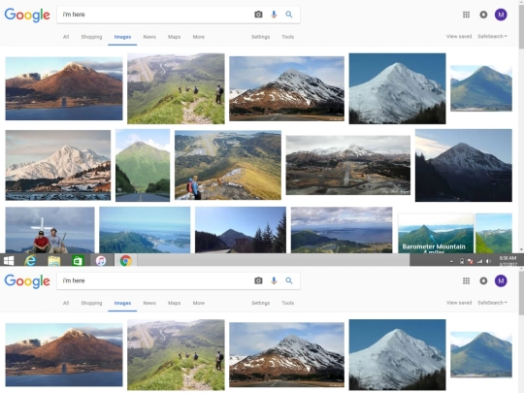The height and width of the screenshot is (393, 524).
Task: Open Settings in the lower Google page
Action: (260, 303)
